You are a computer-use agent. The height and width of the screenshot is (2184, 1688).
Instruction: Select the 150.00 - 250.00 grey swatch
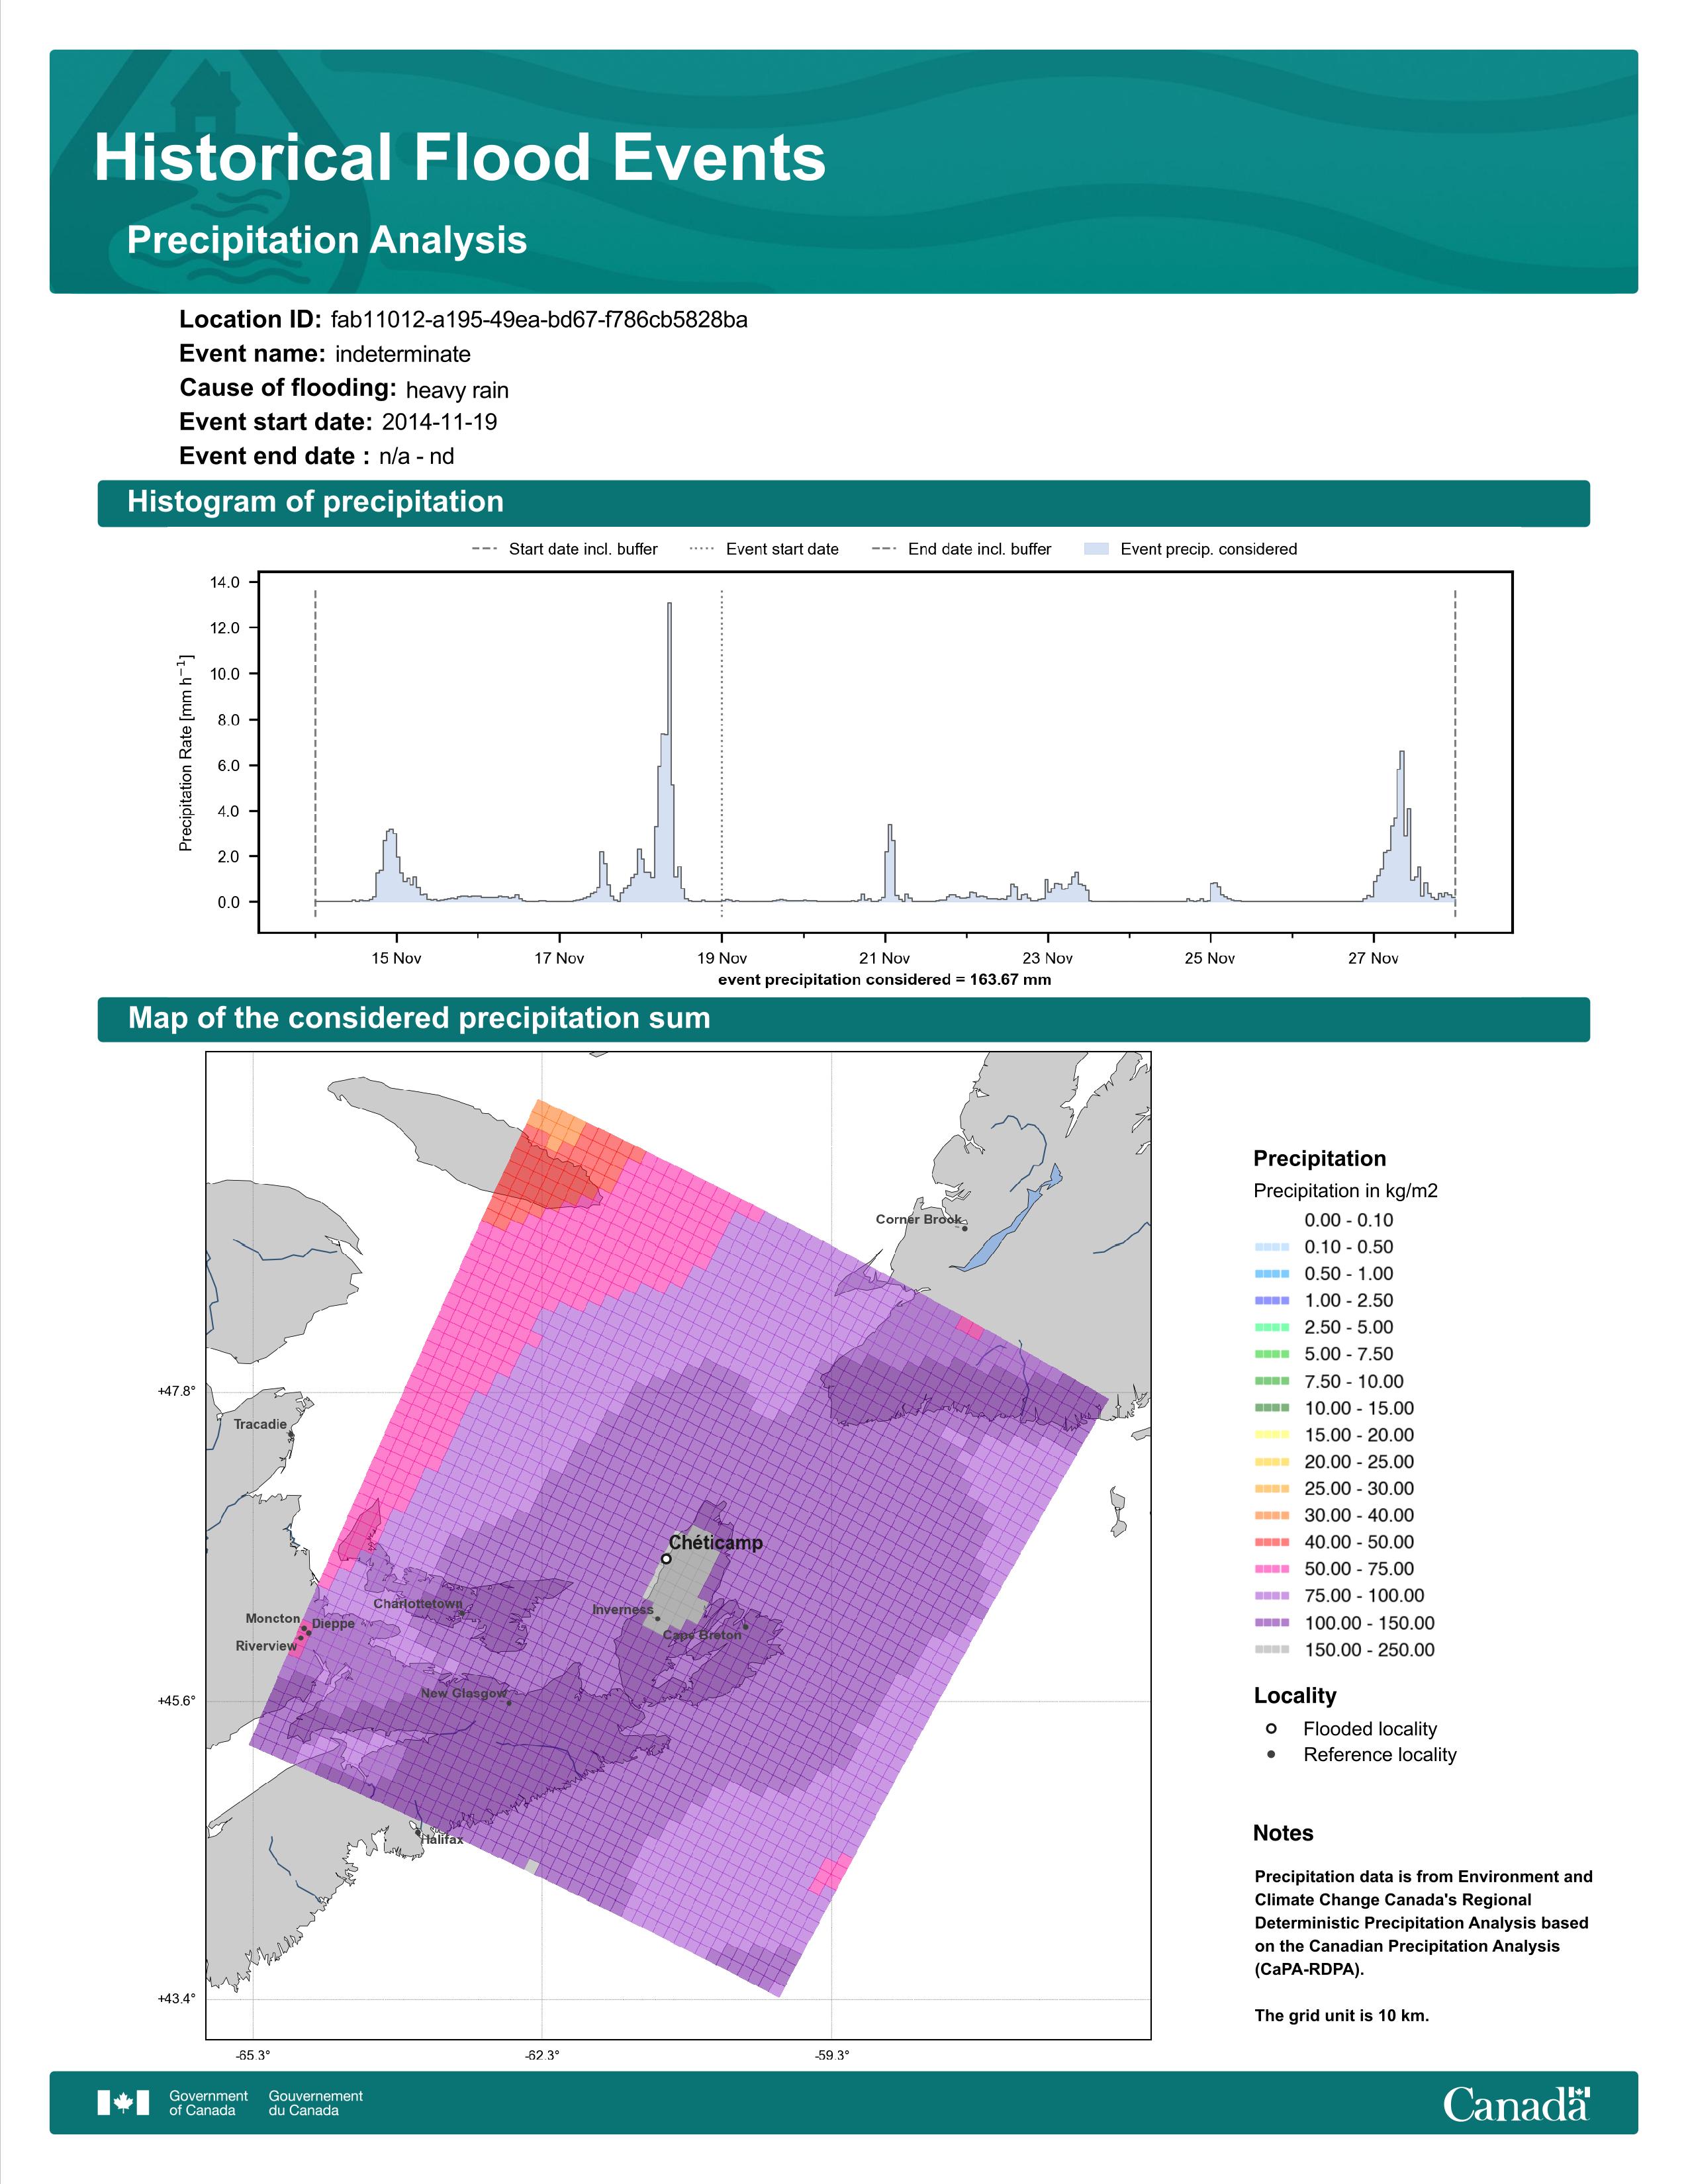[x=1271, y=1650]
